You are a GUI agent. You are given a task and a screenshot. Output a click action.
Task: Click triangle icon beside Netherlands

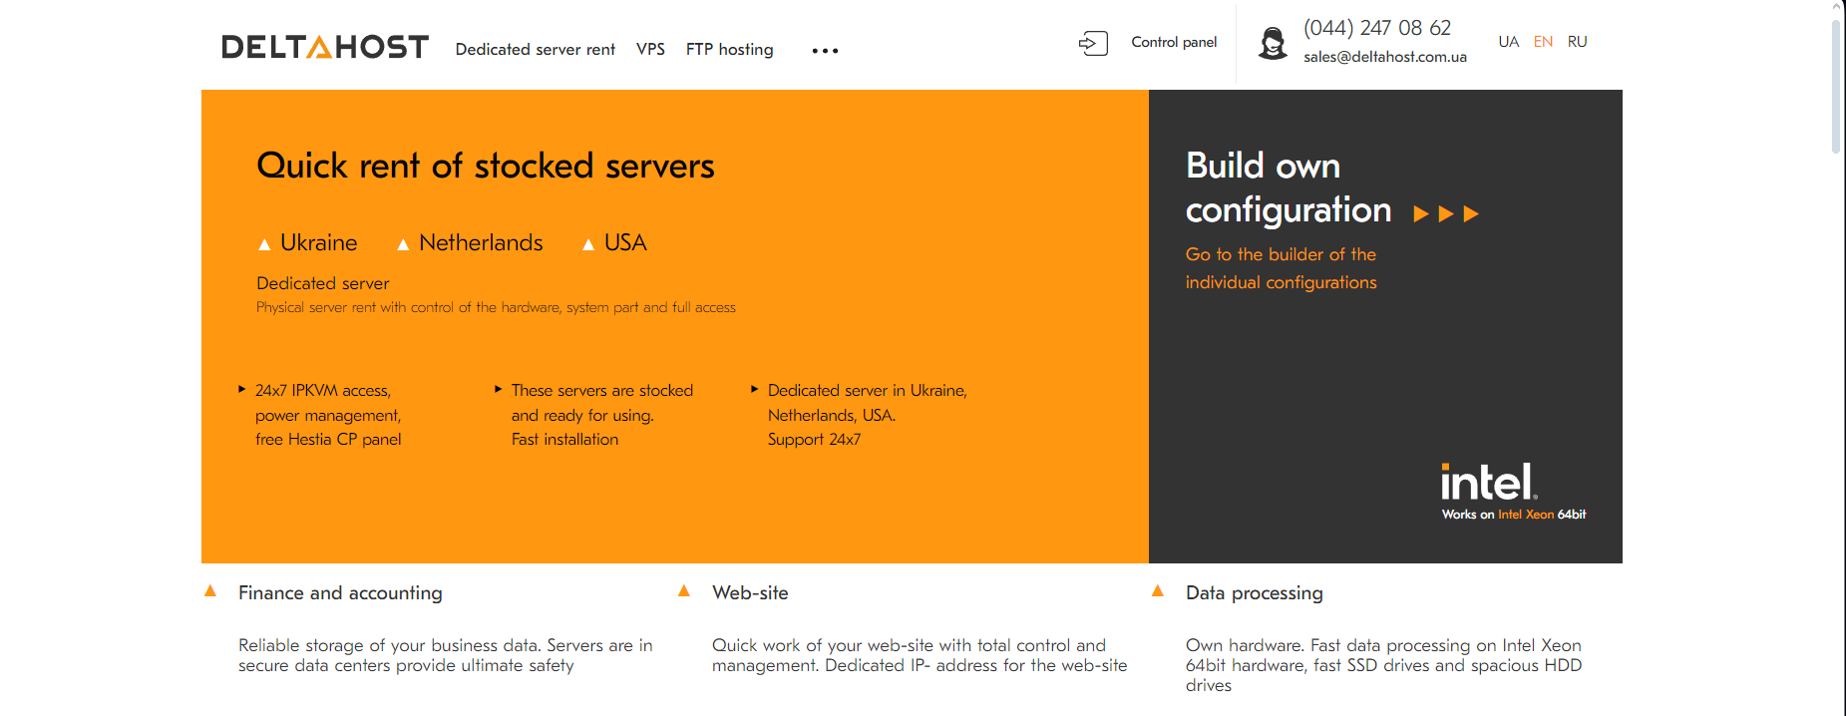tap(403, 244)
